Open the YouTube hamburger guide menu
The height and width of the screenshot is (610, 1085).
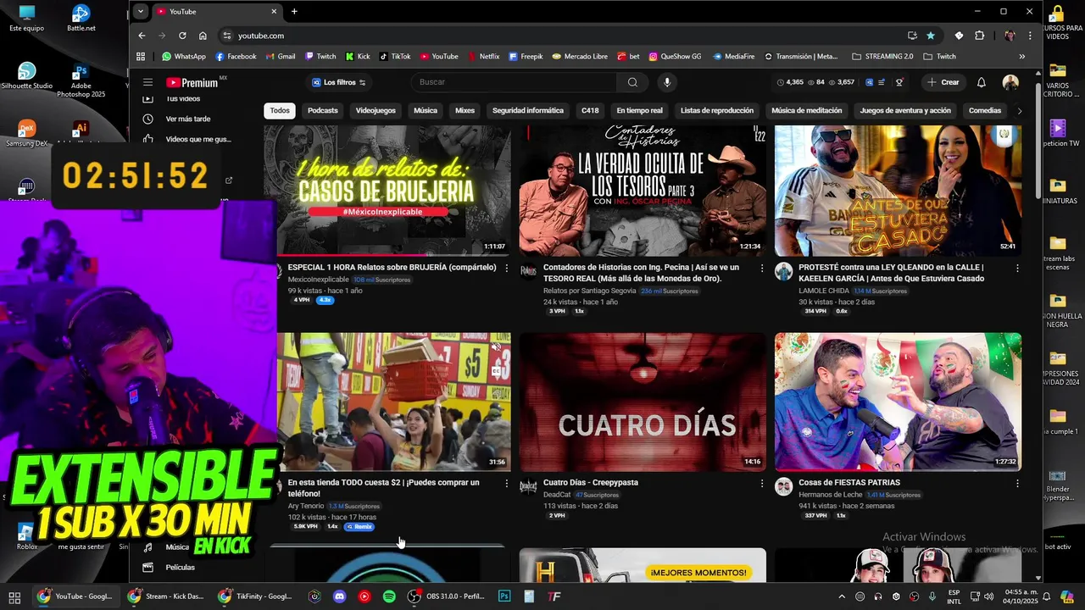click(147, 82)
